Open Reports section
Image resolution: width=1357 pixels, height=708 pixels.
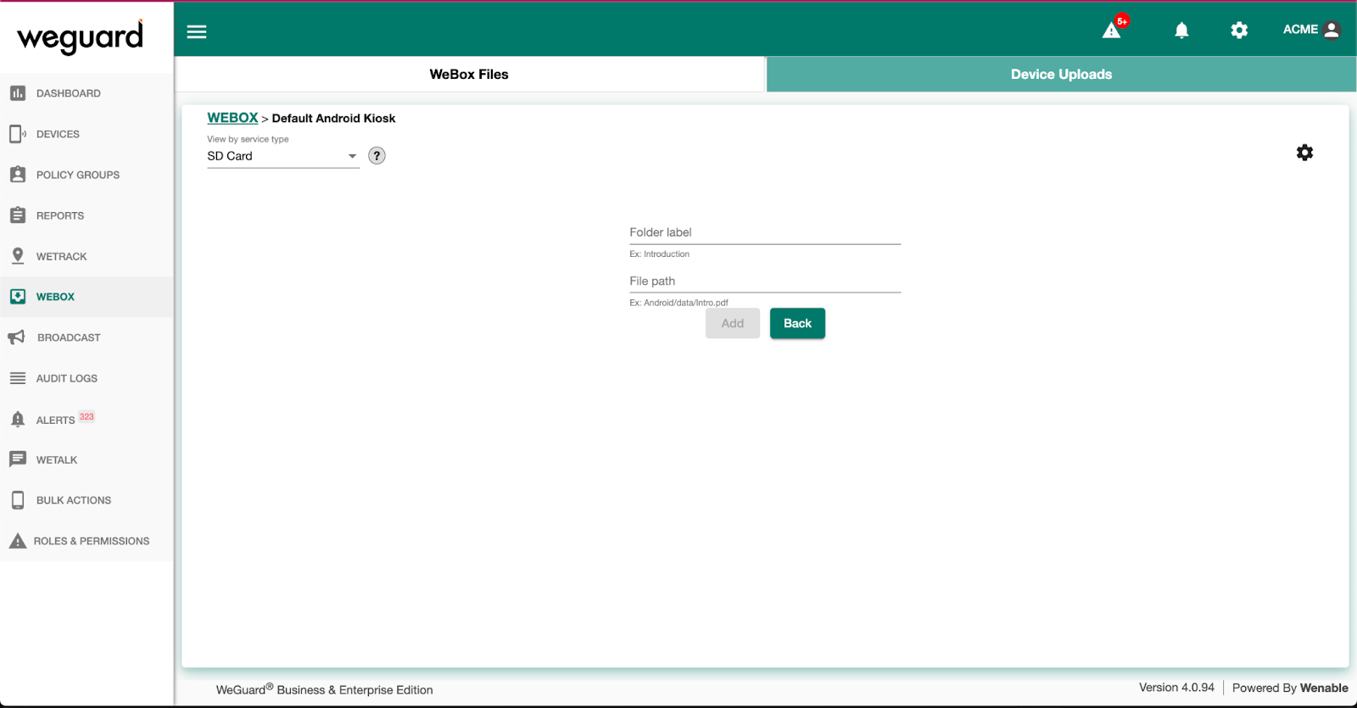(x=87, y=215)
